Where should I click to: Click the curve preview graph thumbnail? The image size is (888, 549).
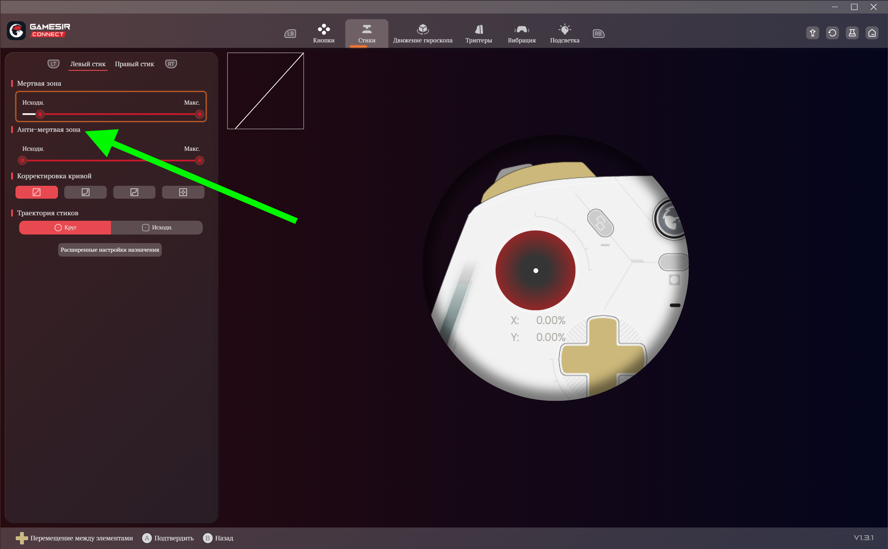(266, 91)
